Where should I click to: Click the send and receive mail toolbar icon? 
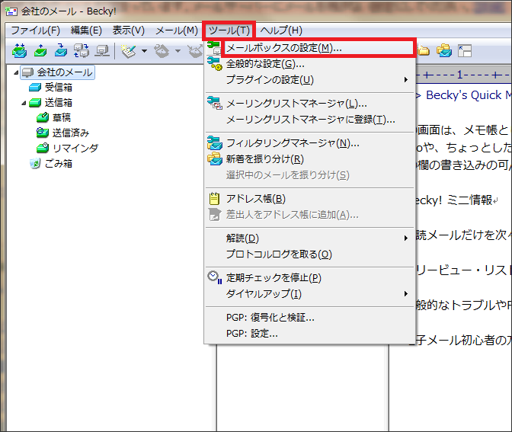[x=20, y=51]
